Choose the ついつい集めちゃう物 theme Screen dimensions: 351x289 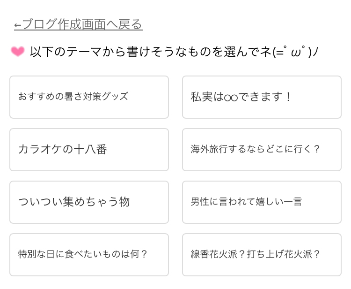[x=89, y=202]
